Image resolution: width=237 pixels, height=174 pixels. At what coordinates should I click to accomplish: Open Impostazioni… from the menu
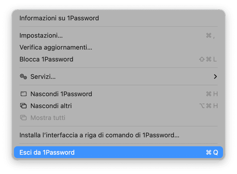click(41, 35)
